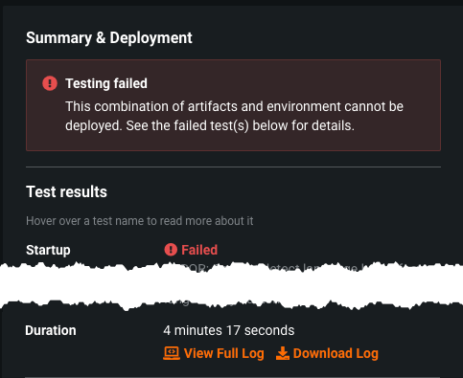Click the divider line above Test results

point(233,167)
